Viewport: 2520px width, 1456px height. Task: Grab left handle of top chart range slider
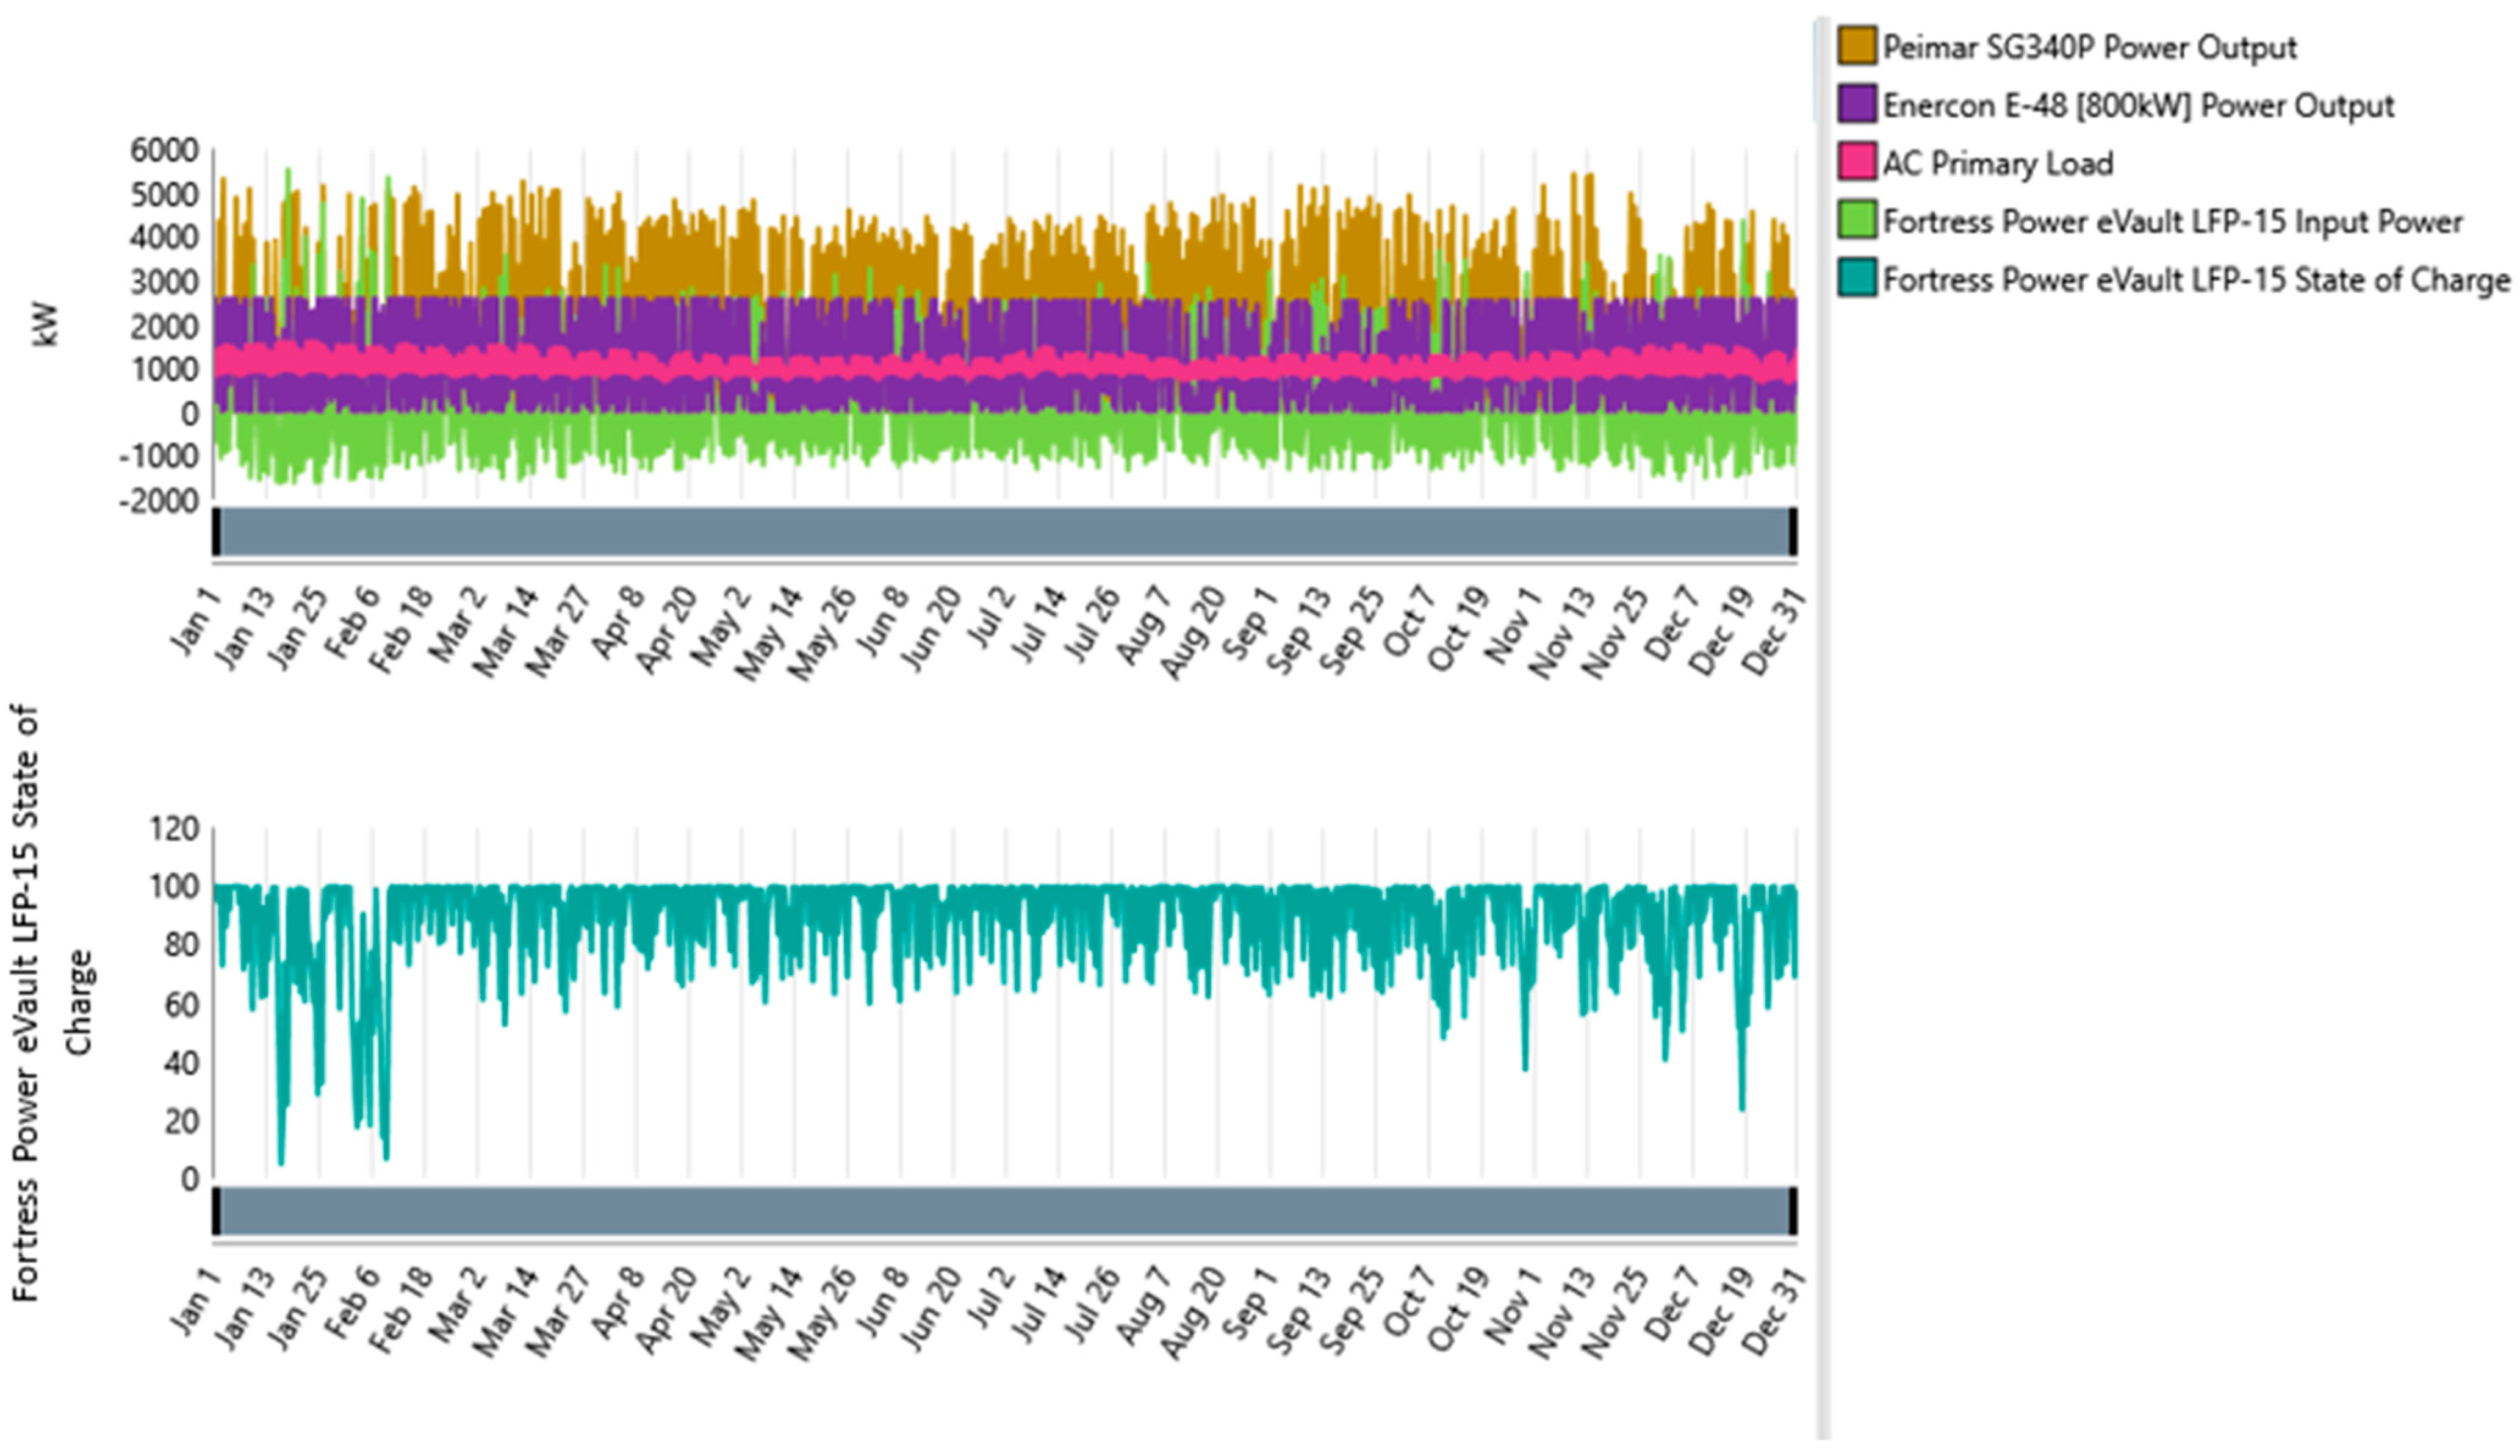[216, 531]
